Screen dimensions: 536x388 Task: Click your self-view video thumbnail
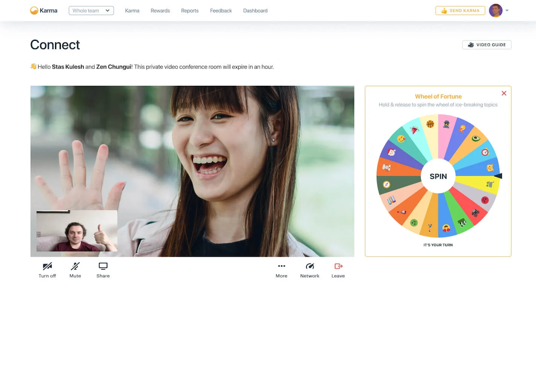76,231
